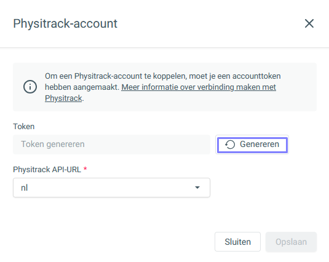Click the 'Physitrack API-URL' label text
The image size is (329, 262).
[x=47, y=170]
